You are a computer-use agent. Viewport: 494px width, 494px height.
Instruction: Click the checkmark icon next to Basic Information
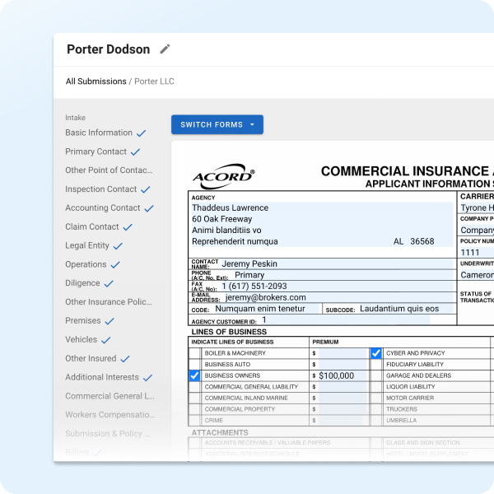click(x=141, y=133)
